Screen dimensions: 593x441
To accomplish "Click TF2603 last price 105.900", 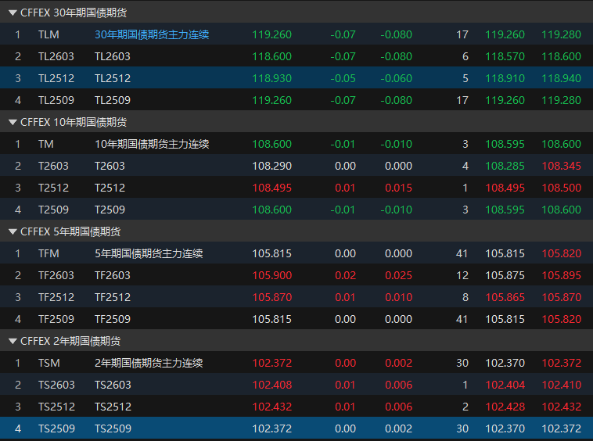I will 272,275.
